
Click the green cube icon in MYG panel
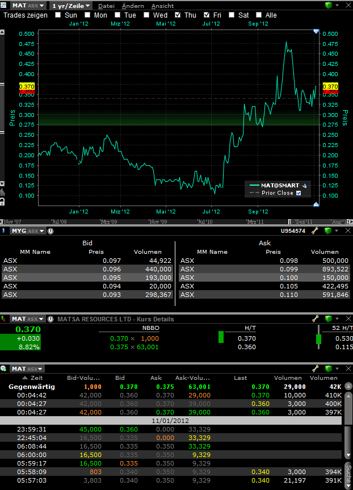pos(328,231)
